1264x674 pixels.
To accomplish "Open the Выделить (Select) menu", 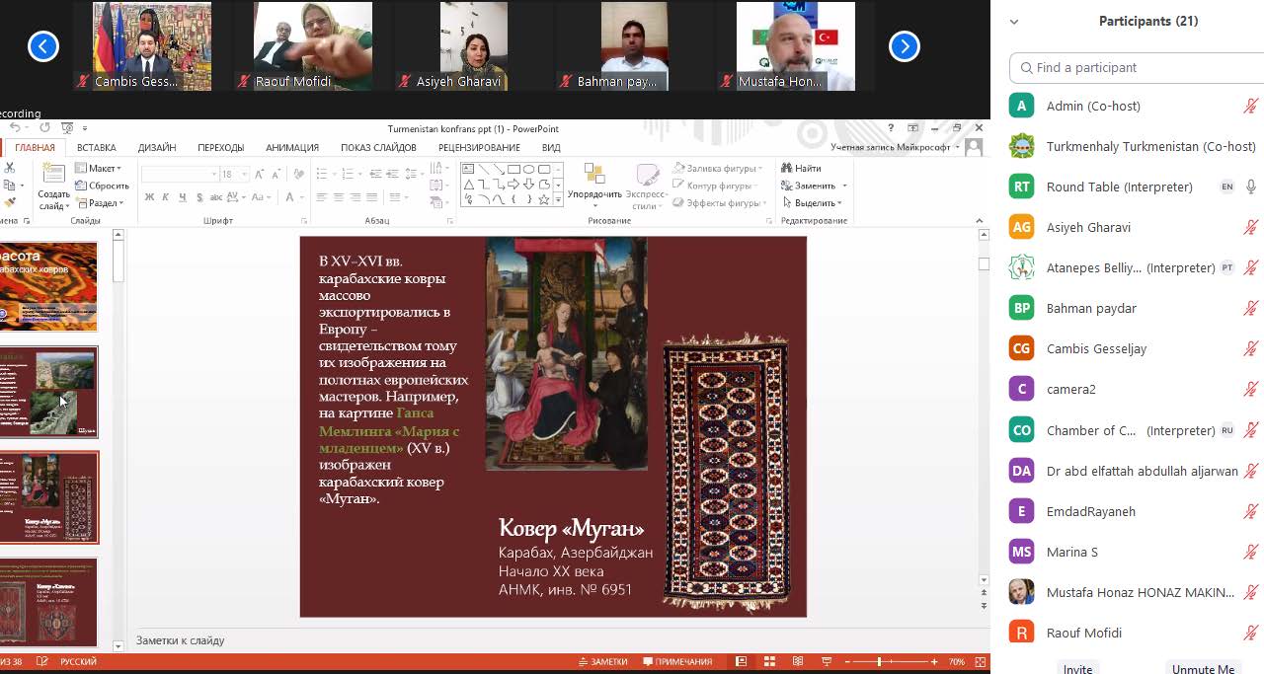I will point(813,203).
